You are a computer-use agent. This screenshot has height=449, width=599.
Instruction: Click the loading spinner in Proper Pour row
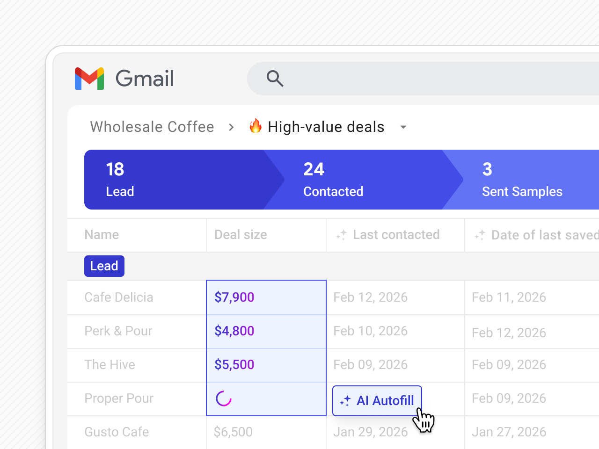pos(224,398)
